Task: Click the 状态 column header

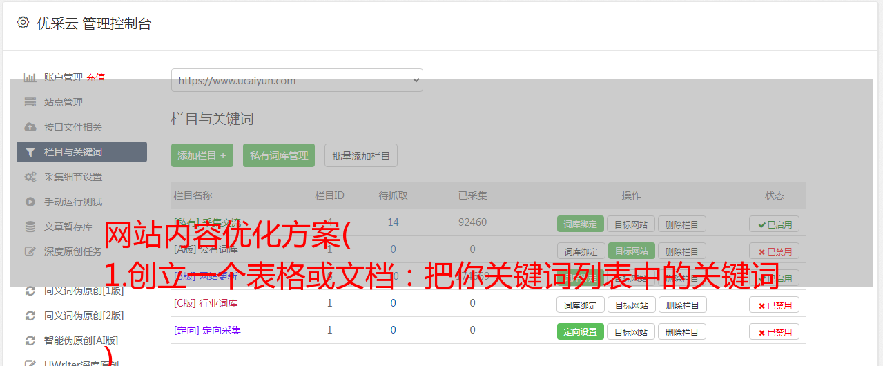Action: 774,195
